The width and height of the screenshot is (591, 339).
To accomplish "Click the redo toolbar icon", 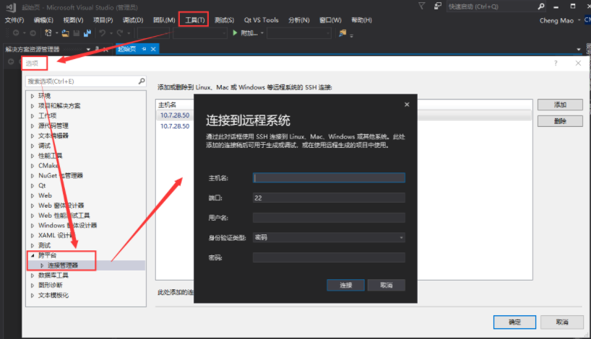I will 120,33.
